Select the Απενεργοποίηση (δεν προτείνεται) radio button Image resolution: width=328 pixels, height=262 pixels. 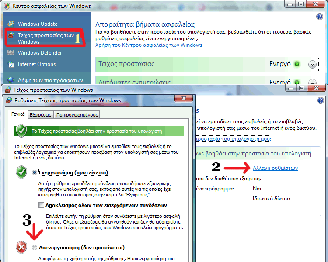coord(35,247)
